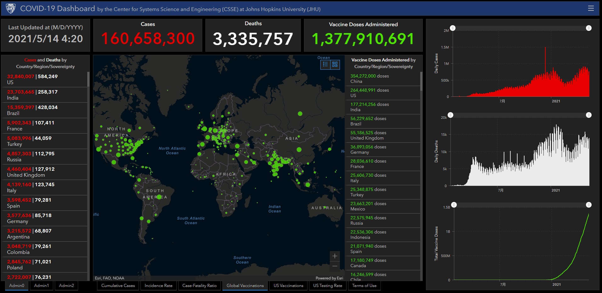Viewport: 602px width, 293px height.
Task: Click right range handle on Daily Deaths chart
Action: click(x=588, y=115)
